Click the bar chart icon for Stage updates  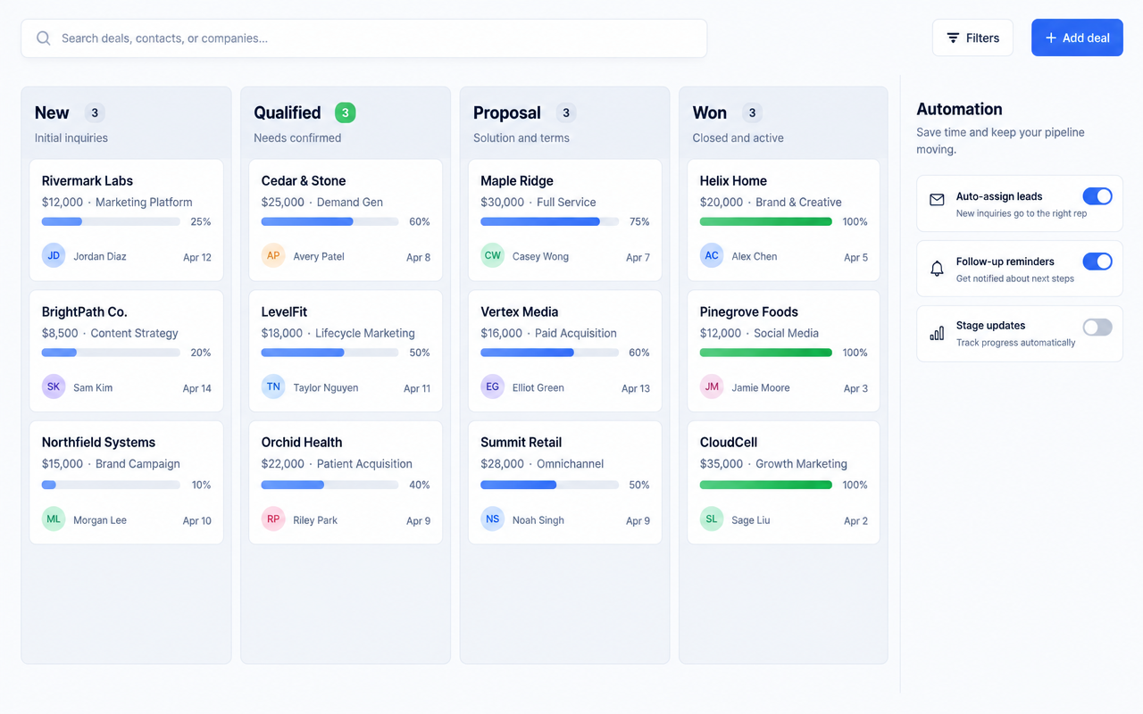point(937,334)
